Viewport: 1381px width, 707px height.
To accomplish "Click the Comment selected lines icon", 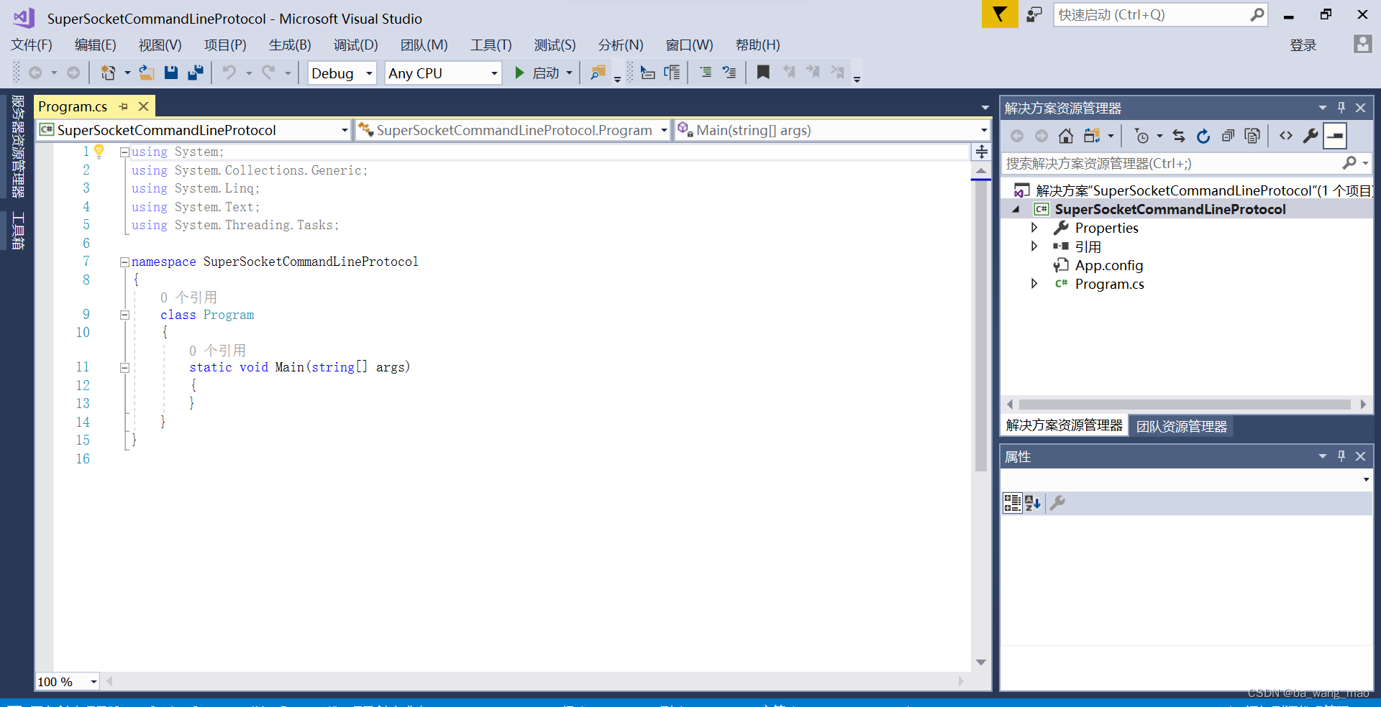I will (x=706, y=73).
